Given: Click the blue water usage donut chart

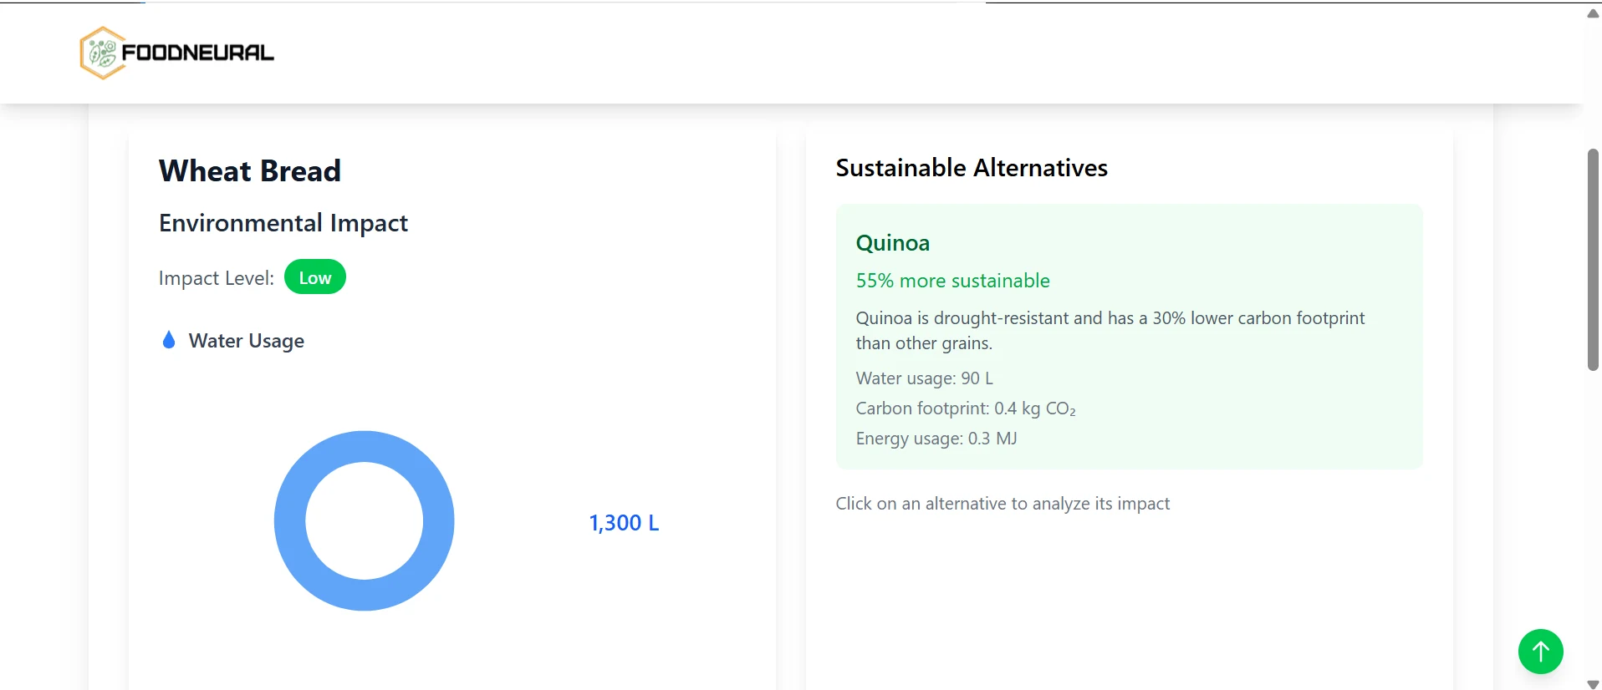Looking at the screenshot, I should (365, 520).
